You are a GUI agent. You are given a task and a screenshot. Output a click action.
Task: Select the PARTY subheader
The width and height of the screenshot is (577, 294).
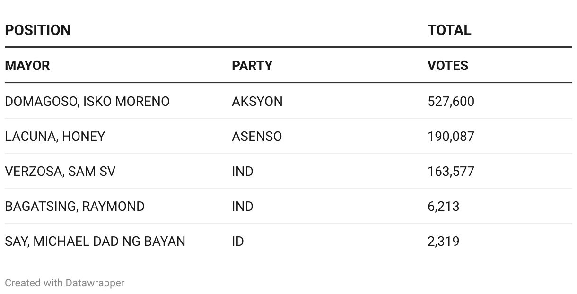(x=252, y=65)
